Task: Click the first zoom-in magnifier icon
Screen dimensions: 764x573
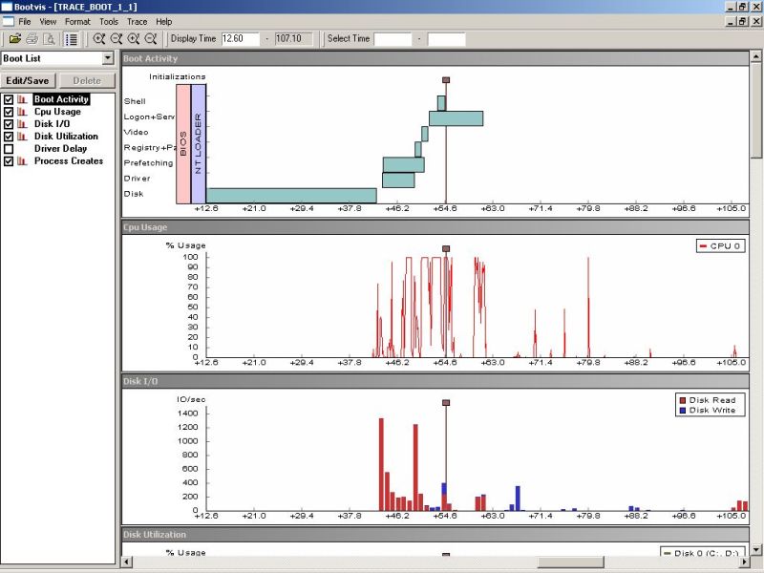Action: click(99, 39)
